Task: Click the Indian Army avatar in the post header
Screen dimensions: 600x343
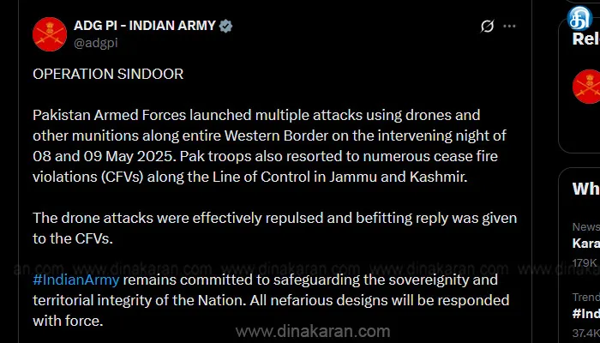Action: 50,34
